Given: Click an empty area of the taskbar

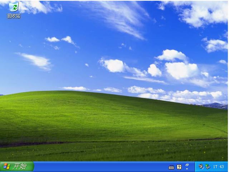Looking at the screenshot, I should click(101, 167).
